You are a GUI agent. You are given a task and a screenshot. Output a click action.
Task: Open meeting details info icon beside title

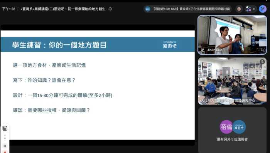110,9
